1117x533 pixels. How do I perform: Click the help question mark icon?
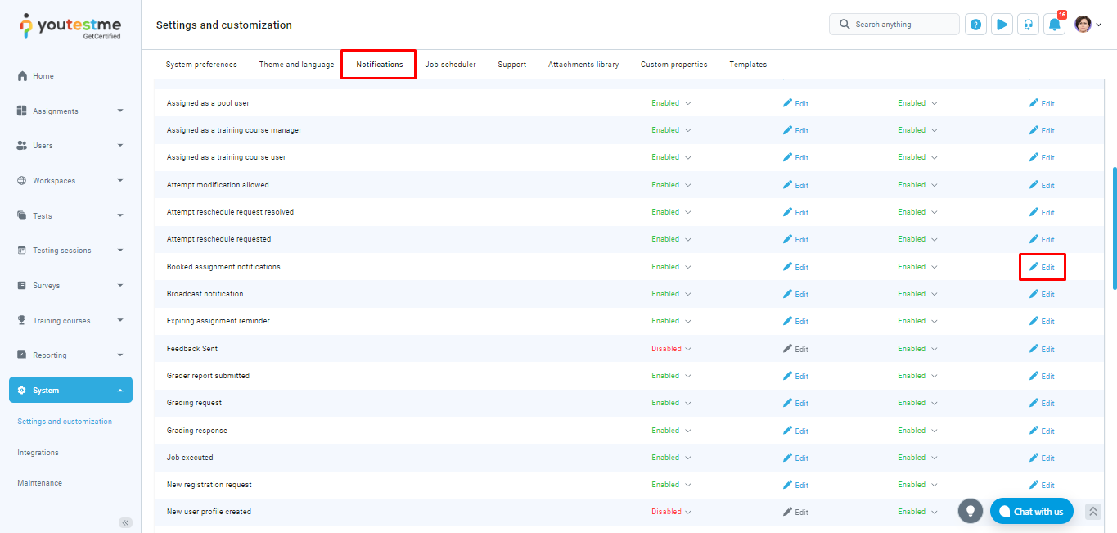tap(975, 25)
